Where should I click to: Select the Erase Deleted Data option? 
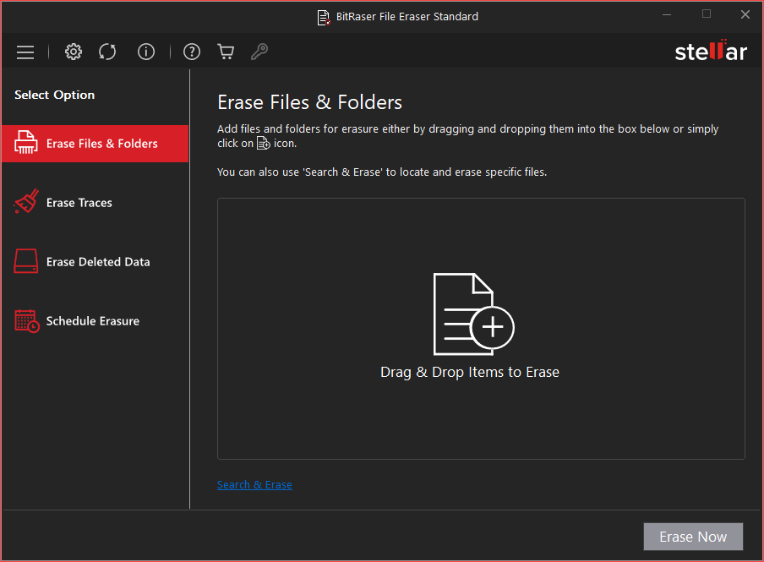pyautogui.click(x=95, y=262)
